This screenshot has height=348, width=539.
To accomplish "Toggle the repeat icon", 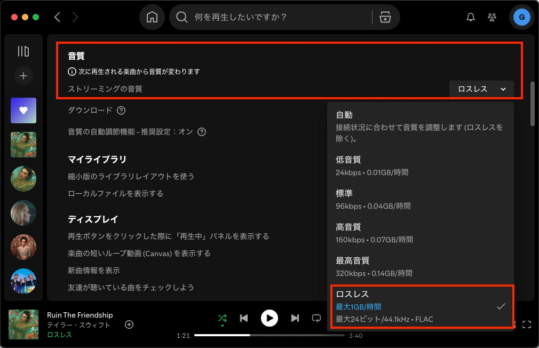I will click(x=316, y=318).
